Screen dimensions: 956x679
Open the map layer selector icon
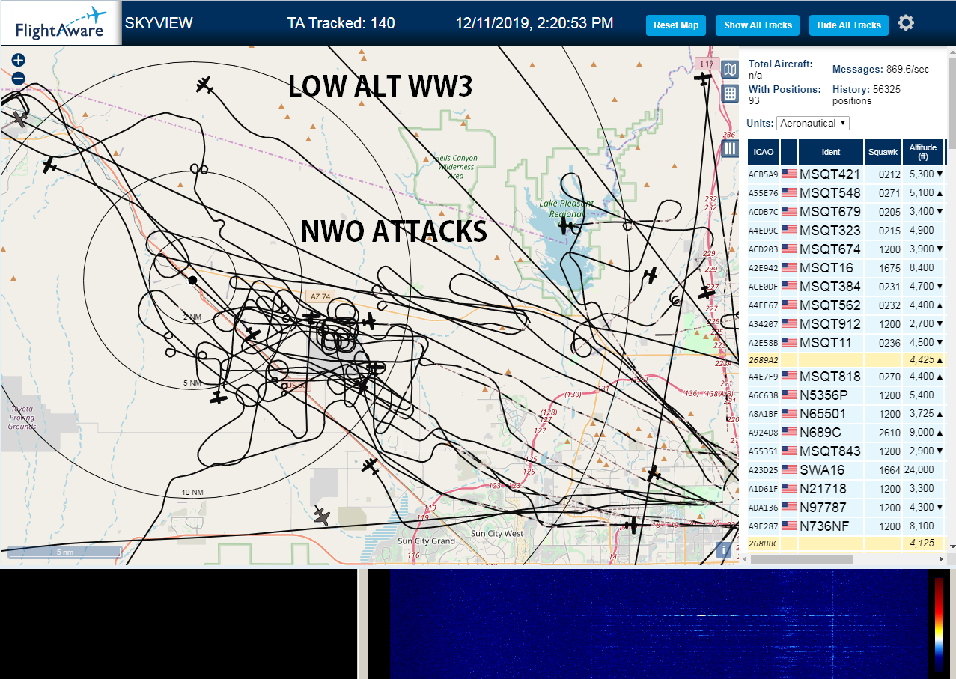730,70
